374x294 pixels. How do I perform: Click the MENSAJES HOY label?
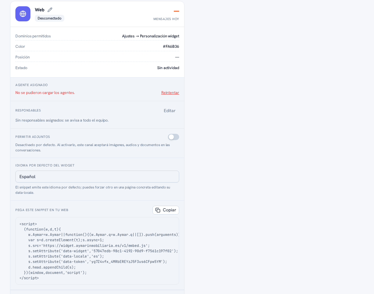coord(166,19)
